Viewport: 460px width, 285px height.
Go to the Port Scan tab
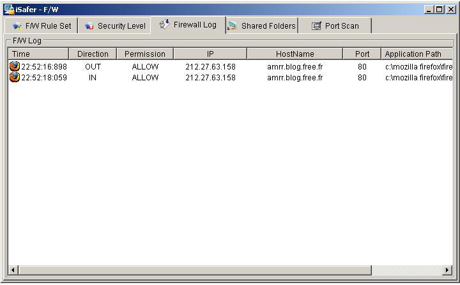pyautogui.click(x=335, y=26)
